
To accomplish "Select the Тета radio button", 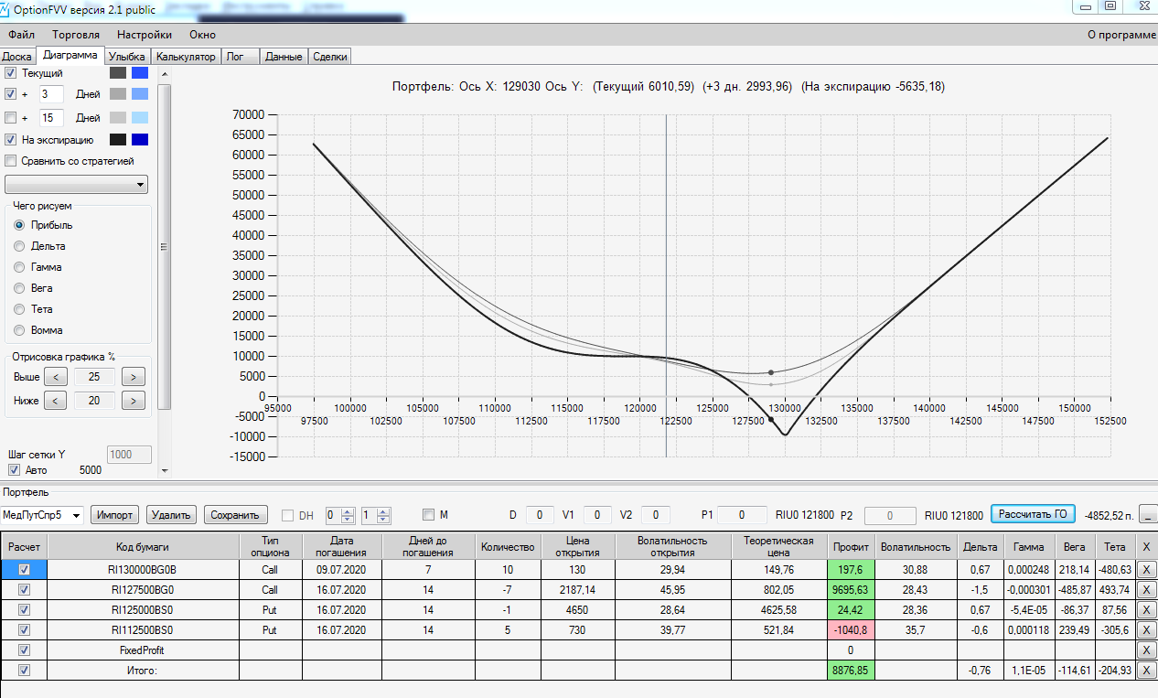I will [x=19, y=309].
